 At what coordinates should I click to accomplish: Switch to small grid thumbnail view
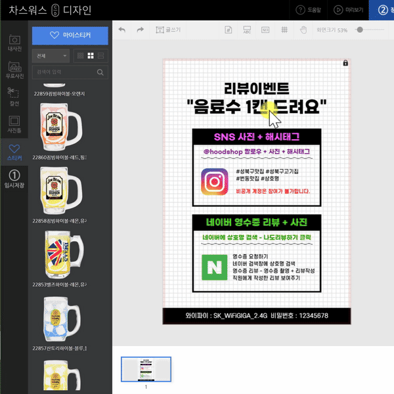click(80, 56)
